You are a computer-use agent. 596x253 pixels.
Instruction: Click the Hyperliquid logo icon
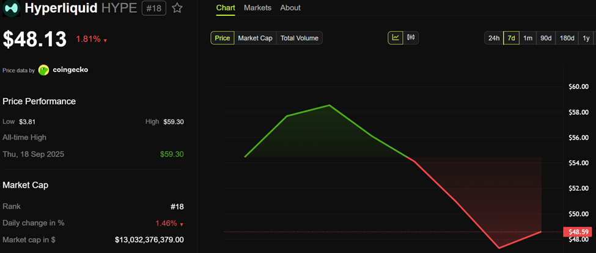pos(12,9)
